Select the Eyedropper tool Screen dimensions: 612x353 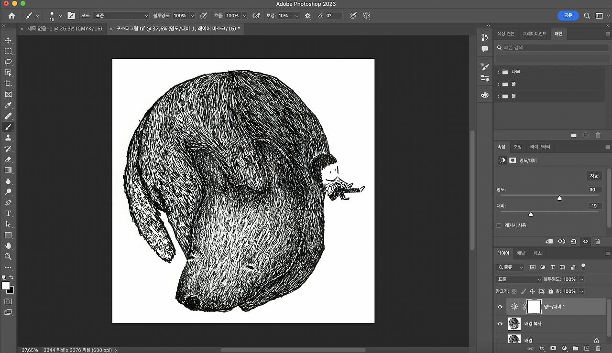coord(8,106)
